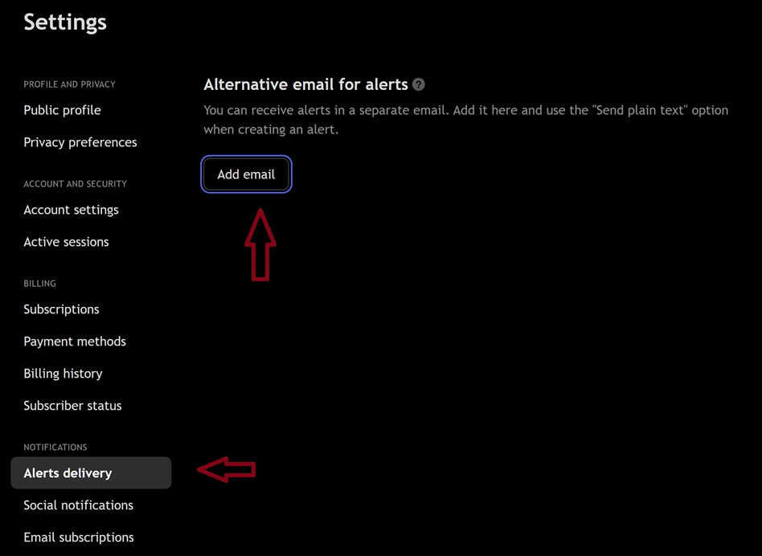
Task: Open the Subscriptions section
Action: (61, 309)
